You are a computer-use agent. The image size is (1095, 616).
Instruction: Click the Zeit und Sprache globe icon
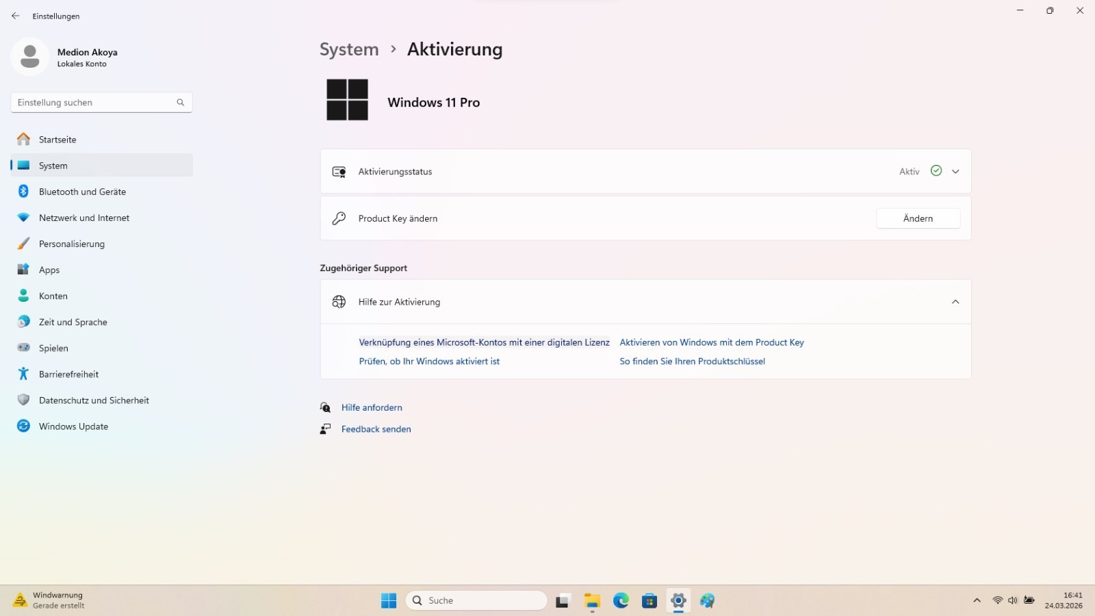[23, 322]
